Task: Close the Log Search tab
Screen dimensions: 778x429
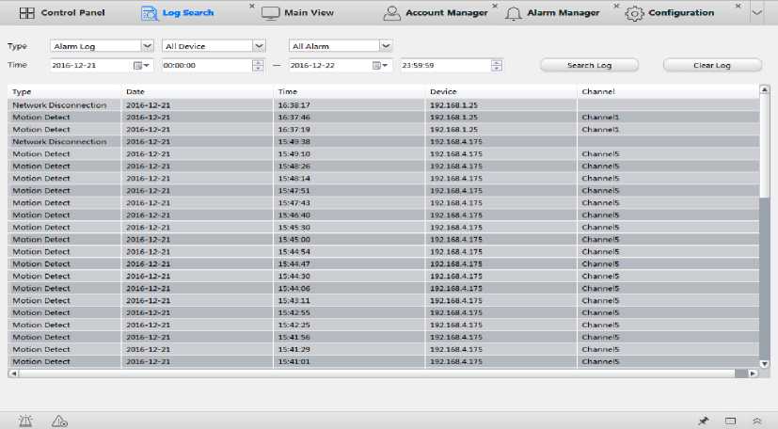Action: point(252,7)
